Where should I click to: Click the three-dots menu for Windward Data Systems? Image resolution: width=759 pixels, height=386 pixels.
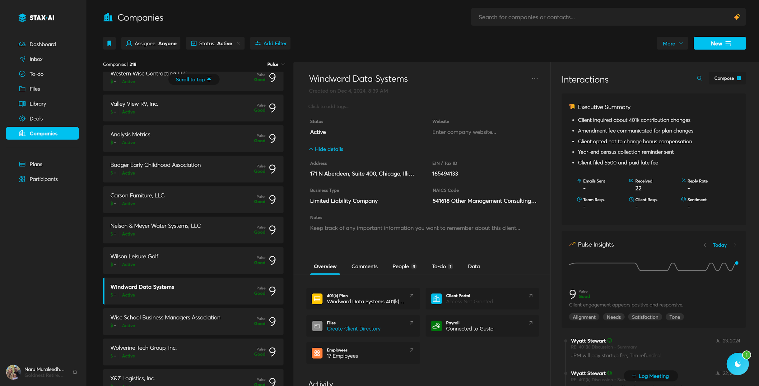click(534, 79)
